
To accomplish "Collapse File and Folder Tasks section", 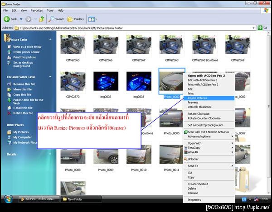I will coord(50,77).
